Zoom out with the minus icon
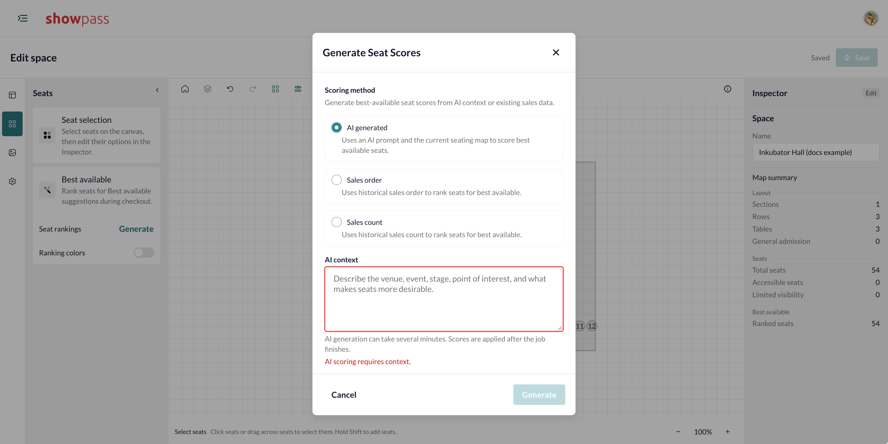The height and width of the screenshot is (444, 888). 678,432
